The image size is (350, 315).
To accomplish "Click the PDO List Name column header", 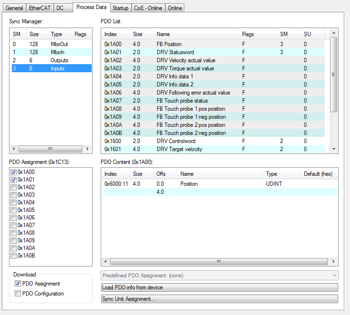I will pos(196,34).
